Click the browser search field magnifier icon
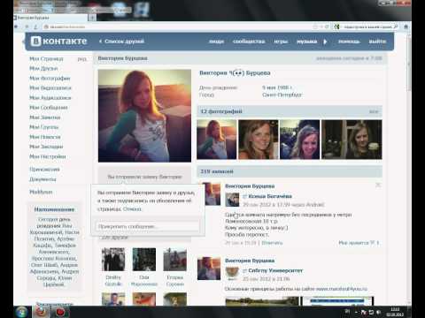The height and width of the screenshot is (318, 425). tap(396, 26)
